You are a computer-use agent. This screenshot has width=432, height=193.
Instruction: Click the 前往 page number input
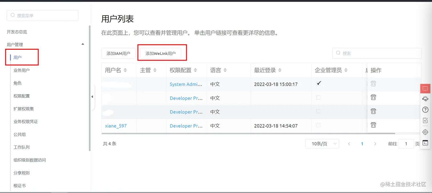click(406, 144)
